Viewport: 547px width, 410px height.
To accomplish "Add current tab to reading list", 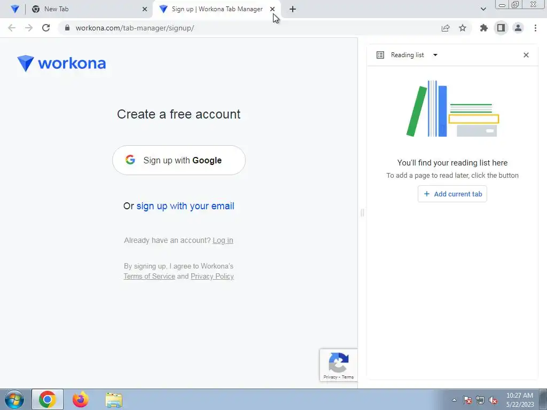I will 452,194.
